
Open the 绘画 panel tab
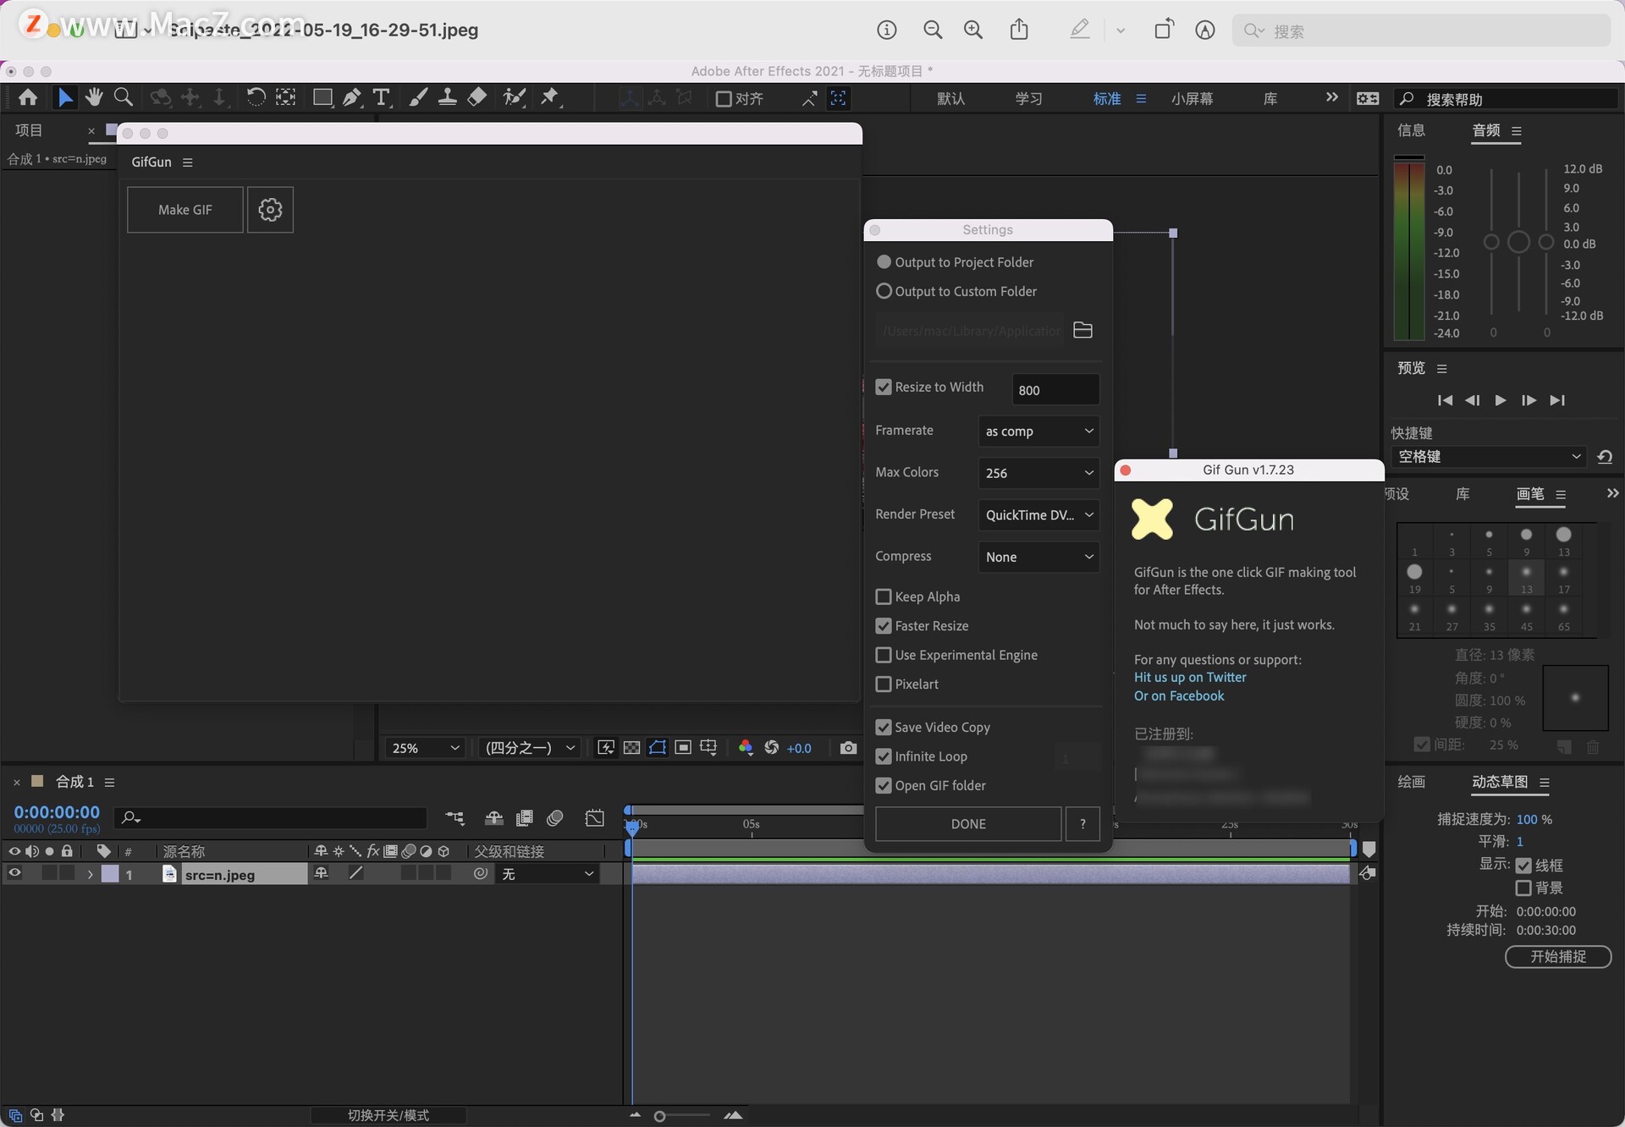tap(1411, 782)
